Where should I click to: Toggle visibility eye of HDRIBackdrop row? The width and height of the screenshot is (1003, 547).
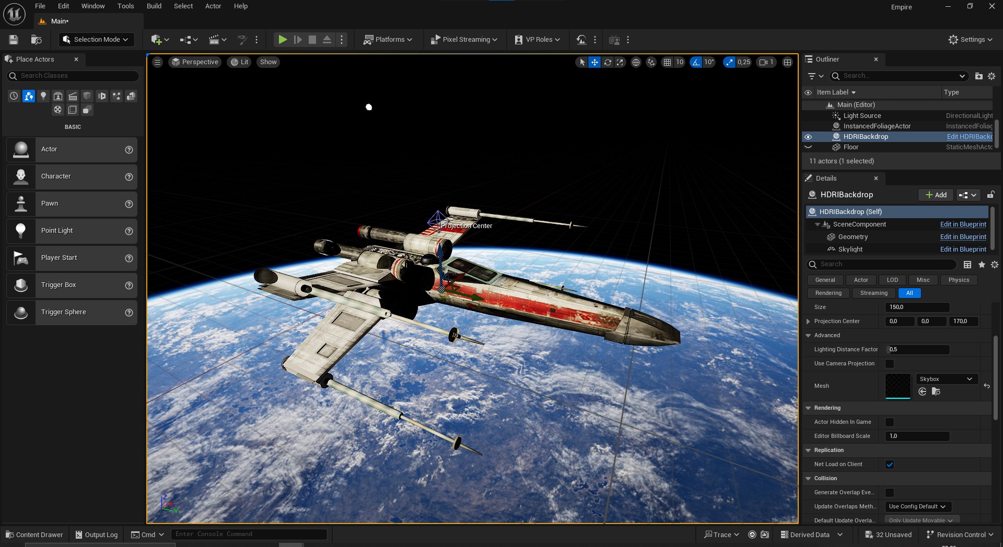click(808, 137)
